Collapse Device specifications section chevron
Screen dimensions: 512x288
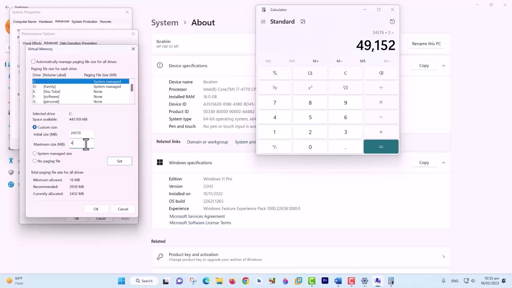coord(444,66)
